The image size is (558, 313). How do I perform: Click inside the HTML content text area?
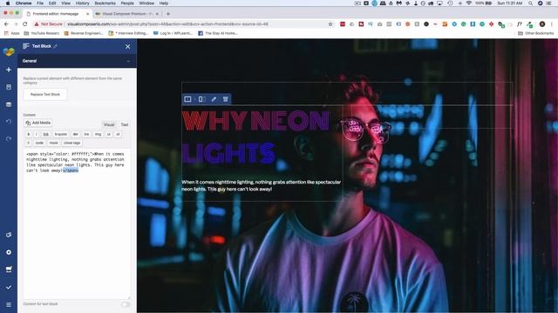[77, 223]
